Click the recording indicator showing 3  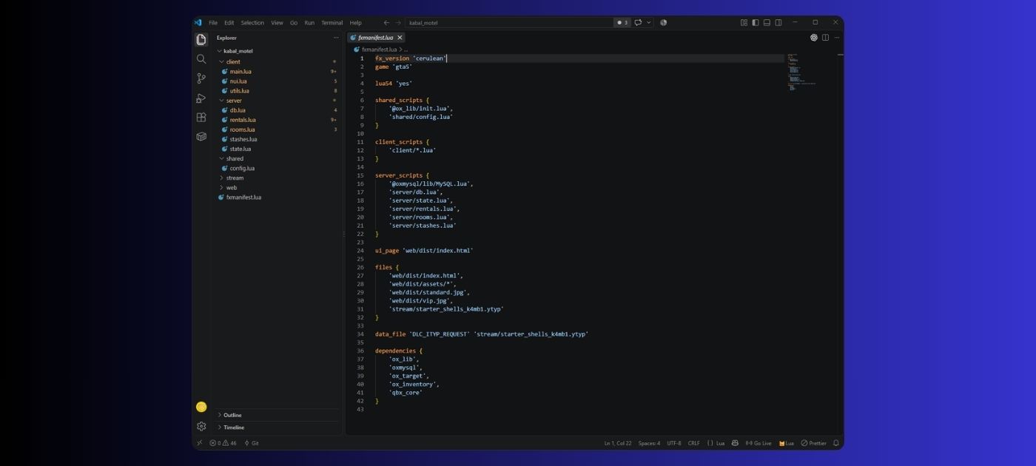click(x=622, y=23)
